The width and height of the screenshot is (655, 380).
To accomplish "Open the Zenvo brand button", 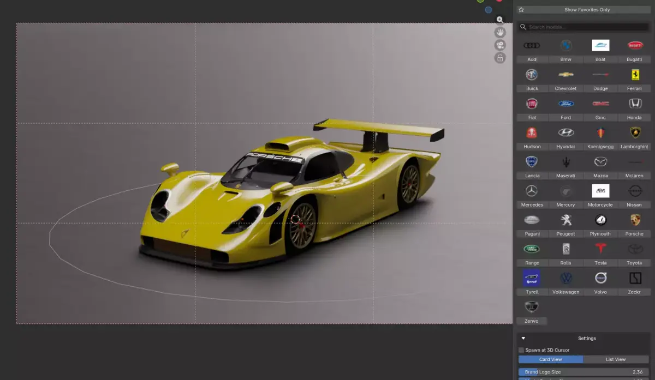I will (x=532, y=321).
